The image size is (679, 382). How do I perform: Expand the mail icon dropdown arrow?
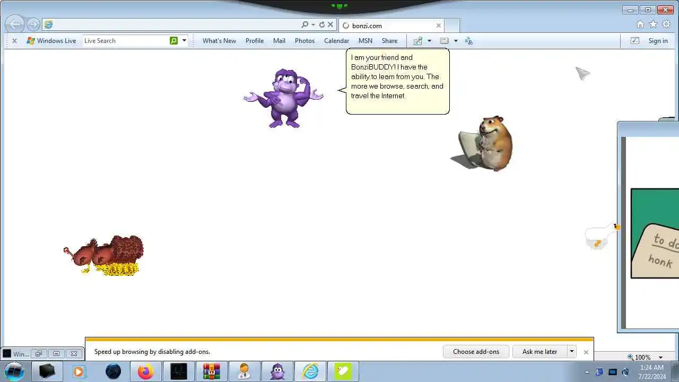point(429,41)
